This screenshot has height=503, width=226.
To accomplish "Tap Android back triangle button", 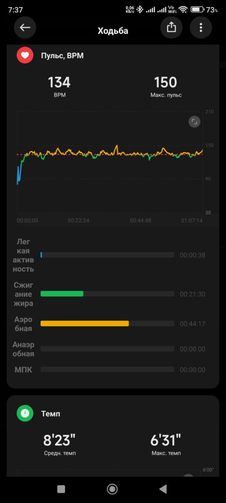I will (163, 489).
